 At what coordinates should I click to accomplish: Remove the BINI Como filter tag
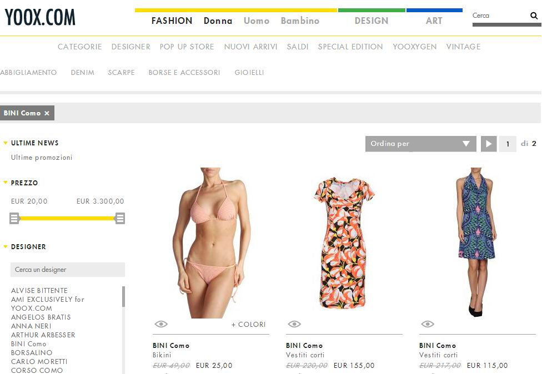click(47, 113)
